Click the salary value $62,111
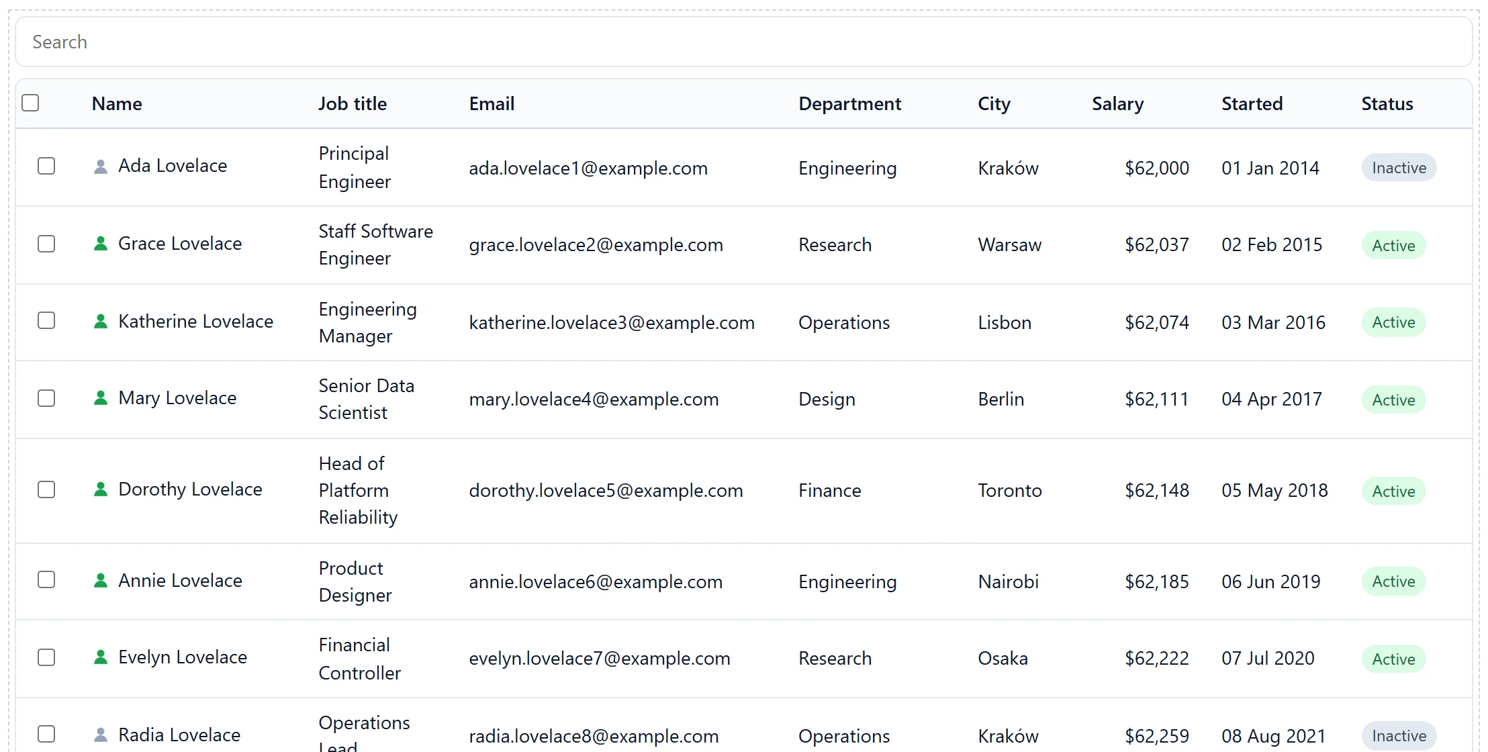1488x752 pixels. pyautogui.click(x=1157, y=399)
